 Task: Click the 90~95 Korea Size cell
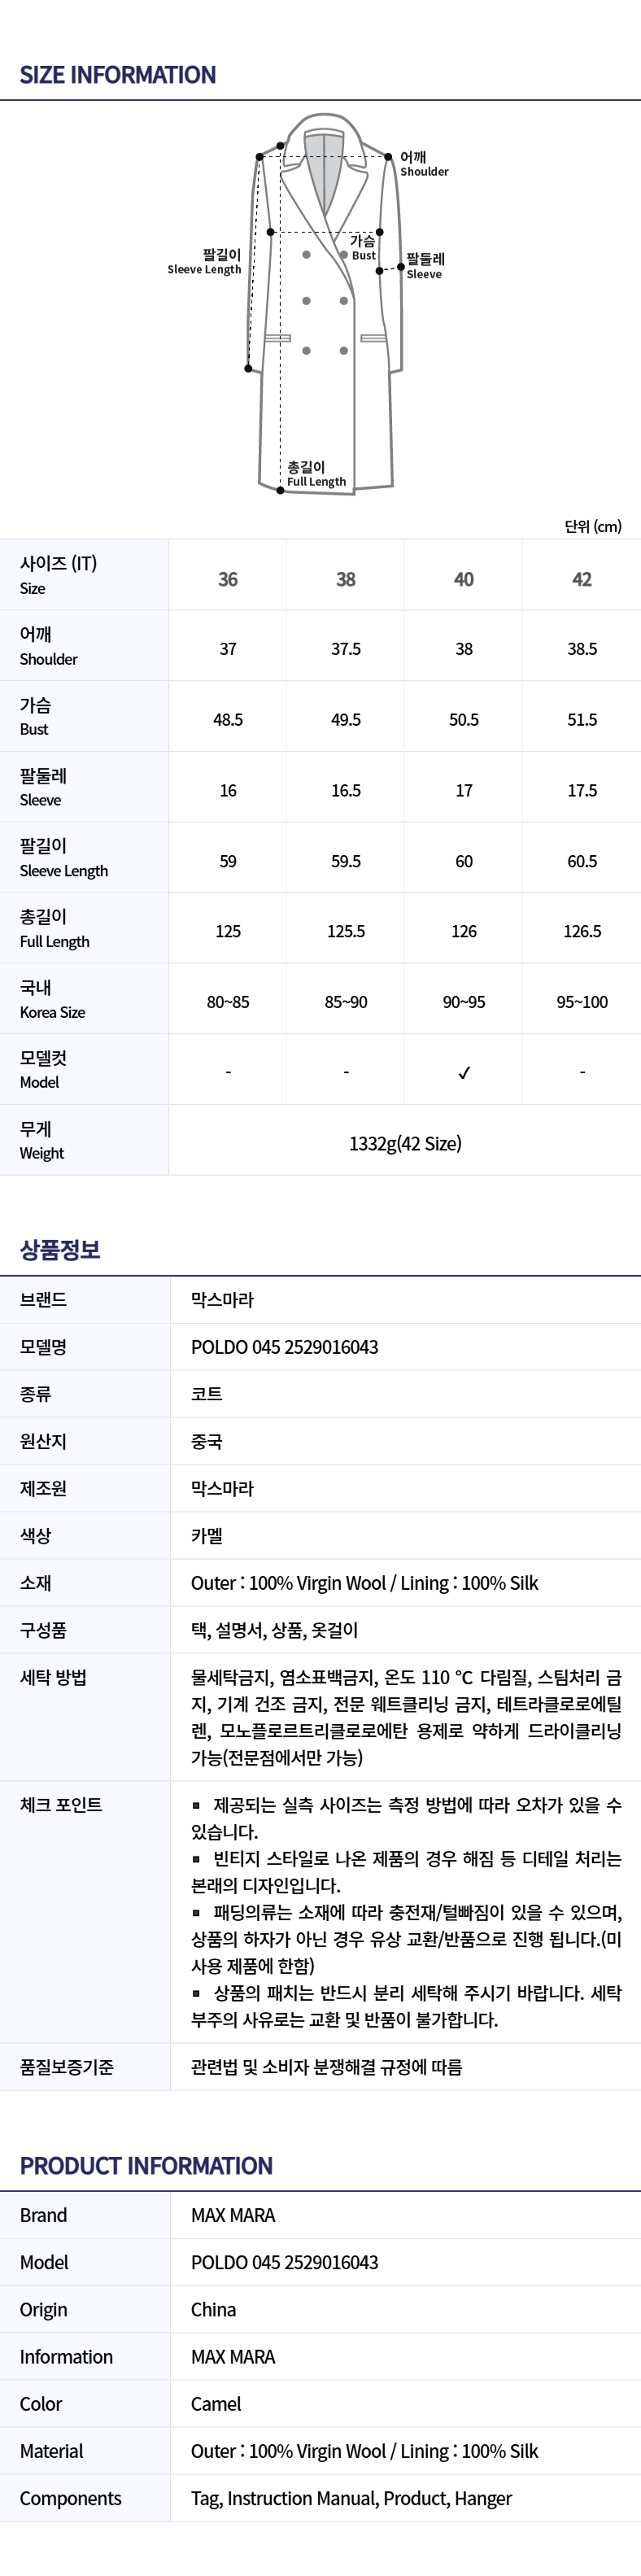(464, 1002)
